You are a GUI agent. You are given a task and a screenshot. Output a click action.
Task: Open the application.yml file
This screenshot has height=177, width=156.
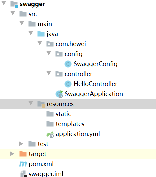click(78, 134)
